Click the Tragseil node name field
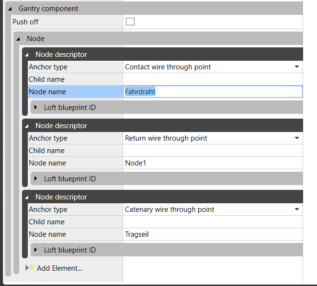Image resolution: width=317 pixels, height=286 pixels. pos(213,234)
